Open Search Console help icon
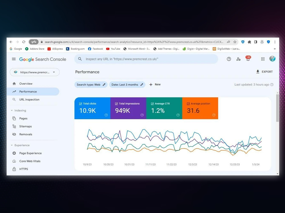Viewport: 285px width, 213px height. (229, 59)
